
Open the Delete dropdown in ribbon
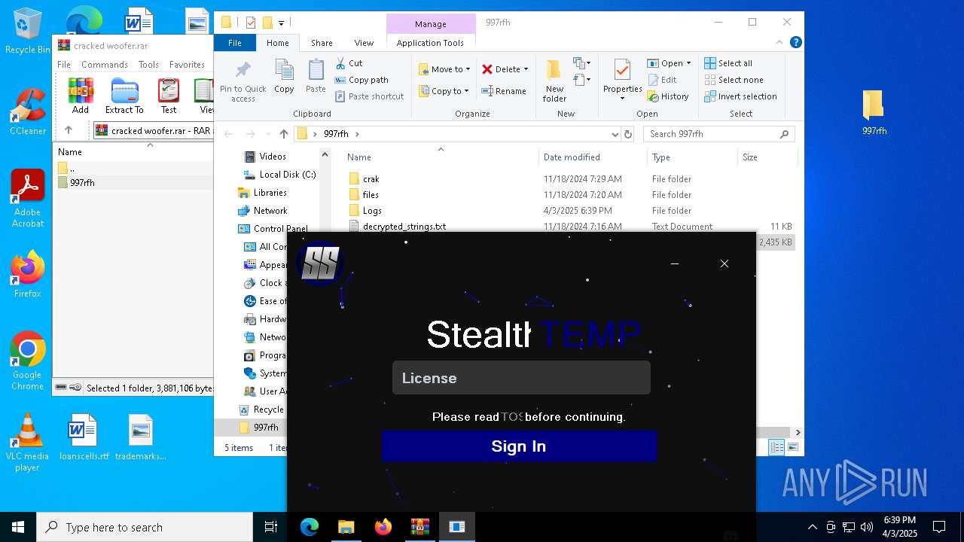click(505, 69)
